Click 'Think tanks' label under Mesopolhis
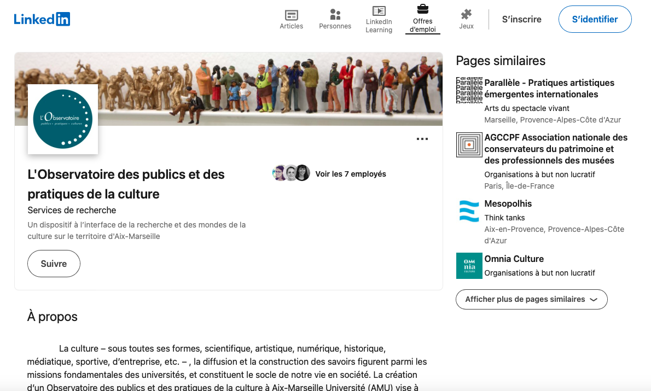The image size is (651, 391). (504, 218)
